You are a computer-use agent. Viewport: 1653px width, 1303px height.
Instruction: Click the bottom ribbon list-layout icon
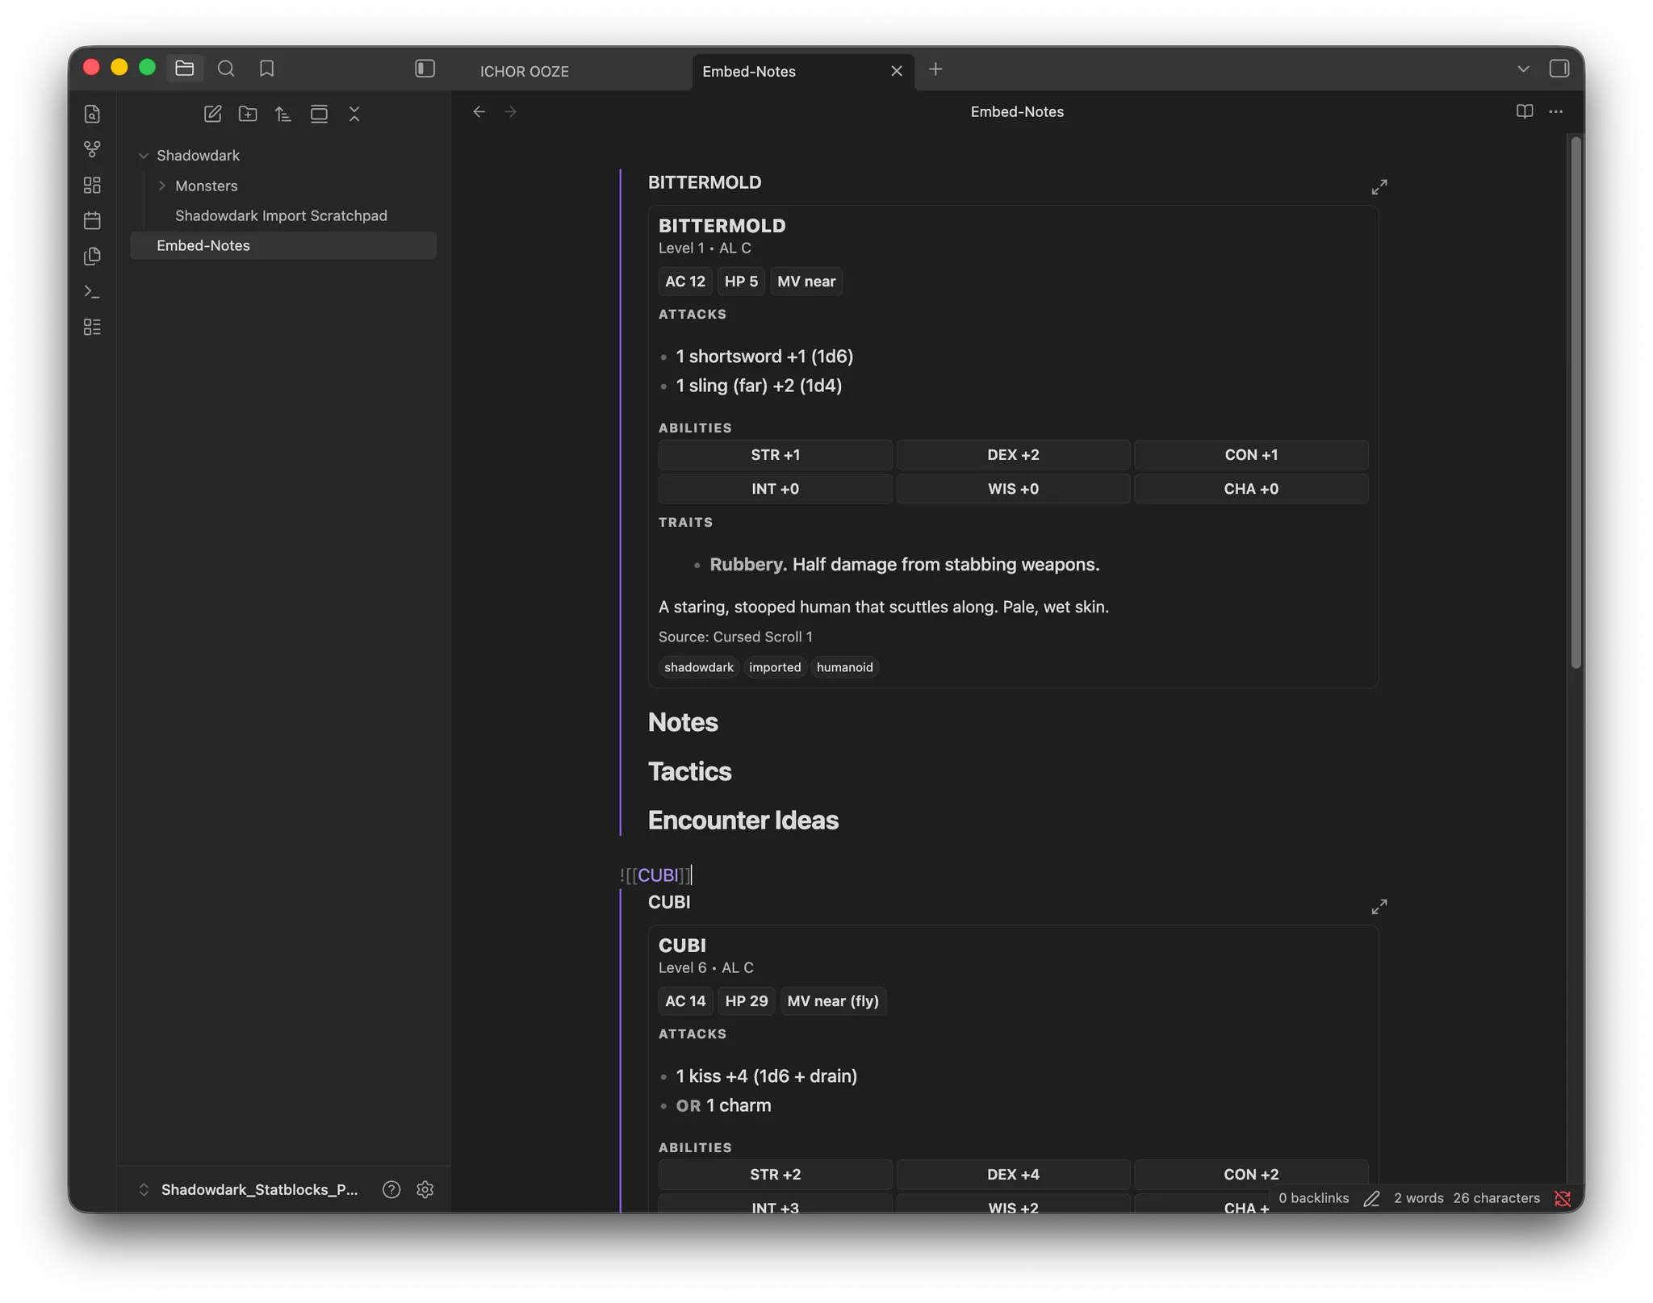[x=92, y=327]
